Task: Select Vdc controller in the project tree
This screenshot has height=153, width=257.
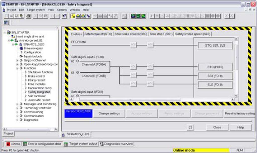Action: (37, 96)
